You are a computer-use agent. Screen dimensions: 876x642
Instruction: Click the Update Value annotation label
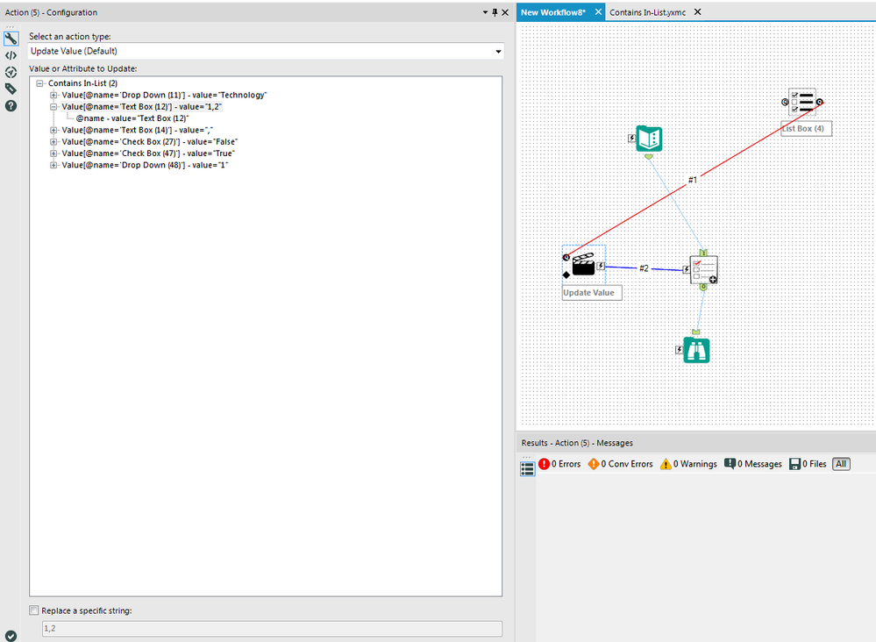[x=592, y=293]
